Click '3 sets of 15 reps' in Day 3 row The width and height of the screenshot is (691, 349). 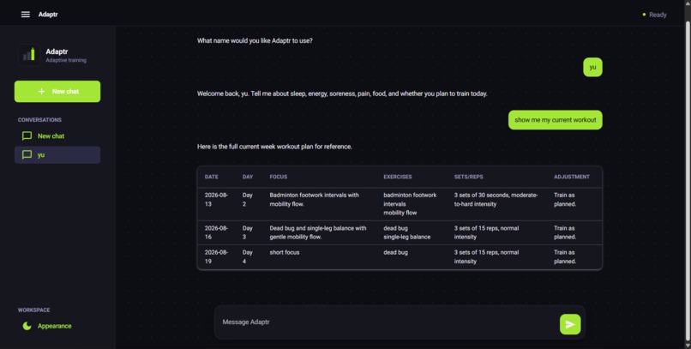[486, 232]
